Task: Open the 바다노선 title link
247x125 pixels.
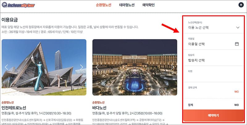Action: click(99, 108)
